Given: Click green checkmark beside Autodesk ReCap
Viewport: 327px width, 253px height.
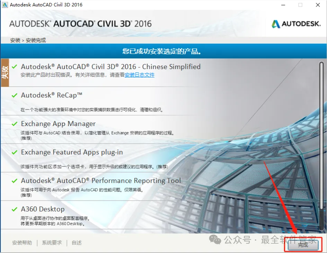Looking at the screenshot, I should (15, 95).
